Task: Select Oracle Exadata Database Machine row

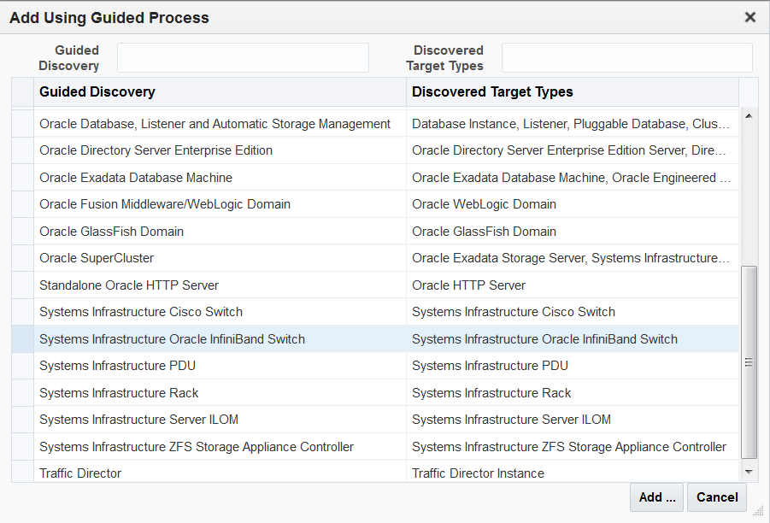Action: coord(136,178)
